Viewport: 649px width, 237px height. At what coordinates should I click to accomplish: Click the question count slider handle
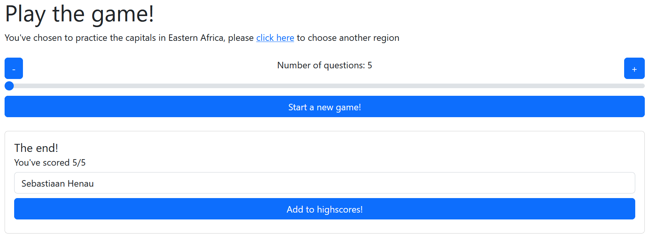click(x=9, y=86)
